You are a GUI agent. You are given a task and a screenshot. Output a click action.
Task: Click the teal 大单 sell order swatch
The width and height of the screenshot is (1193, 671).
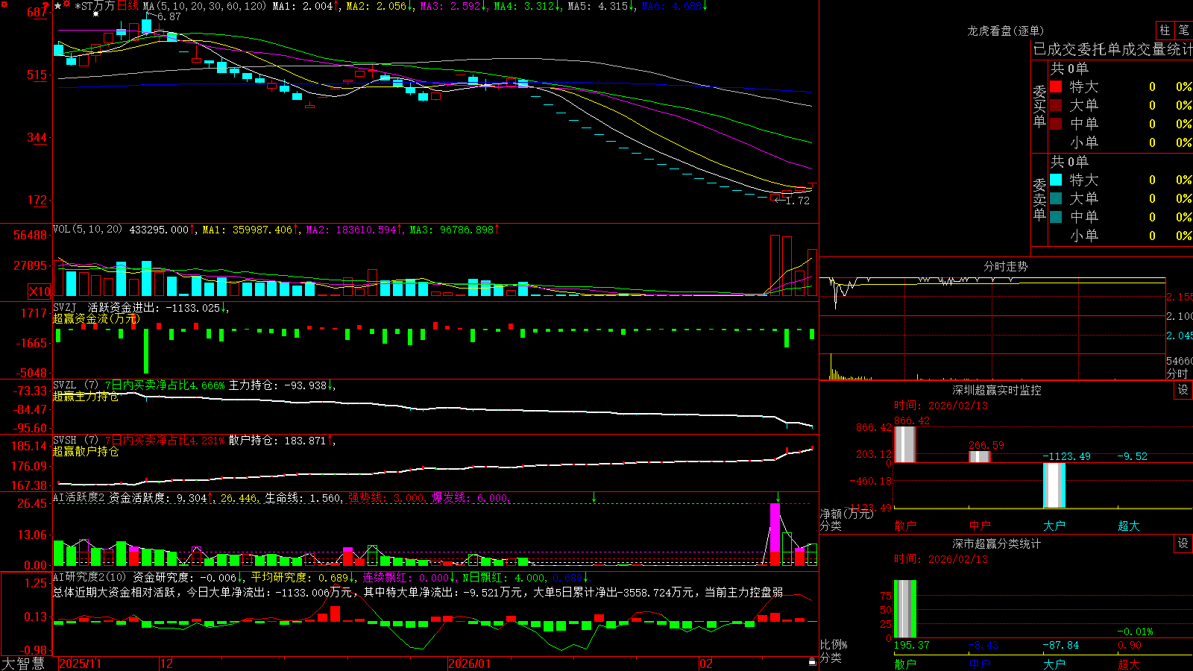tap(1056, 198)
